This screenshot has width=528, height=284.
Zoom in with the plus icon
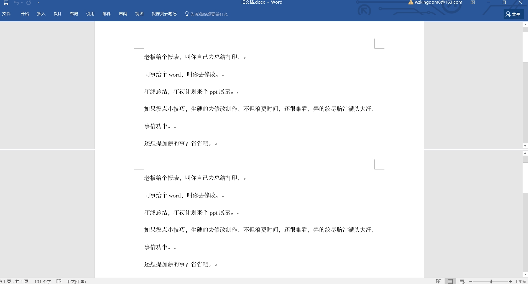pyautogui.click(x=510, y=281)
